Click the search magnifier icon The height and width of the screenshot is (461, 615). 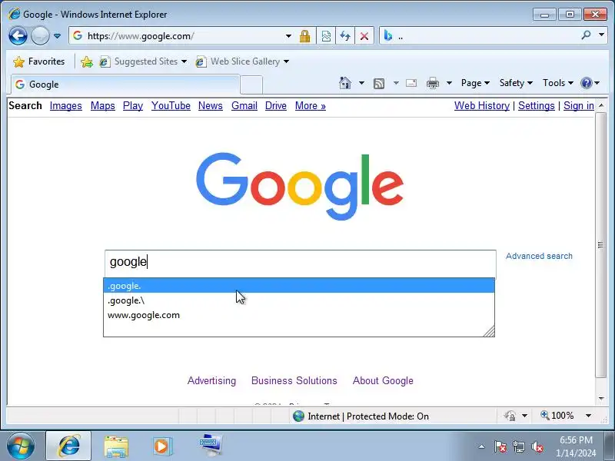coord(587,35)
